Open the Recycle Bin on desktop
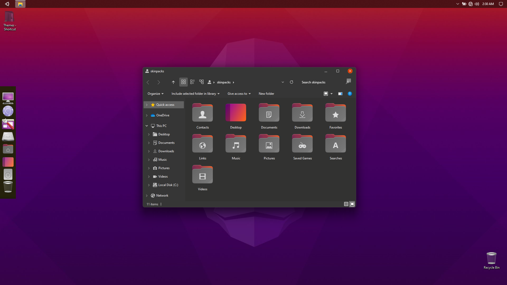Viewport: 507px width, 285px height. coord(491,260)
